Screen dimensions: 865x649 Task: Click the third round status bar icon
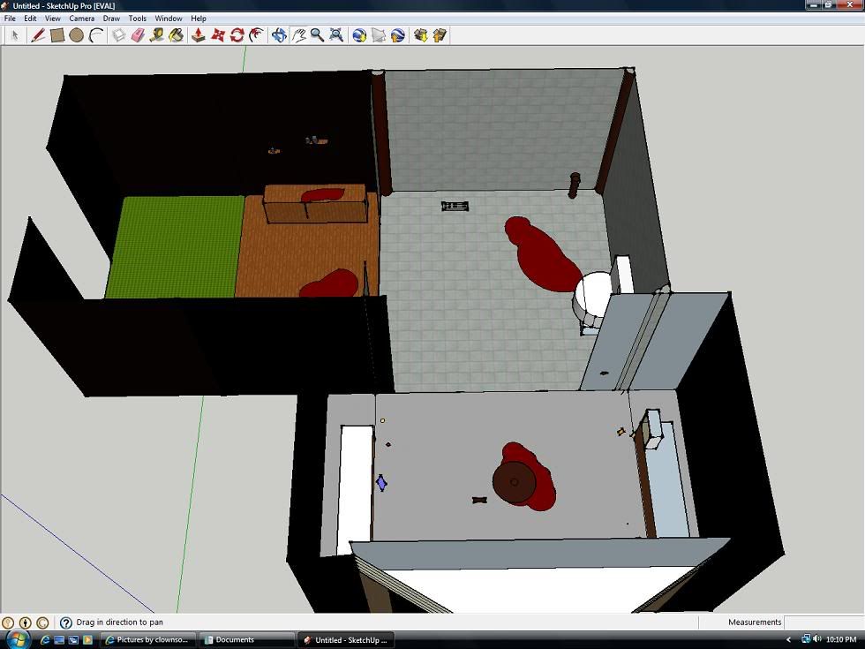pos(42,623)
